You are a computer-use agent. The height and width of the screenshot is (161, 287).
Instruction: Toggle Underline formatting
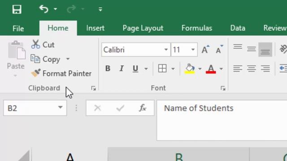135,69
